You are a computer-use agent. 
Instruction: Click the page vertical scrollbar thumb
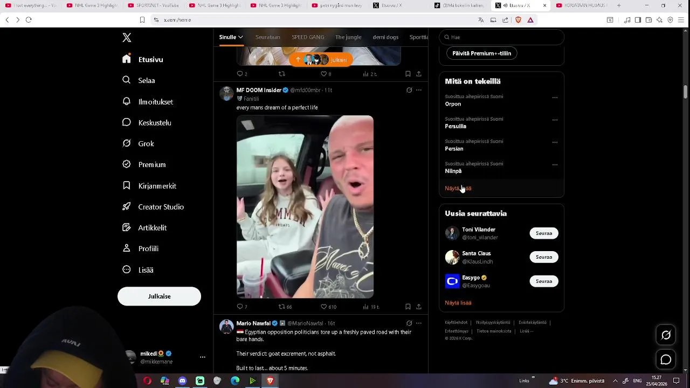[x=686, y=92]
